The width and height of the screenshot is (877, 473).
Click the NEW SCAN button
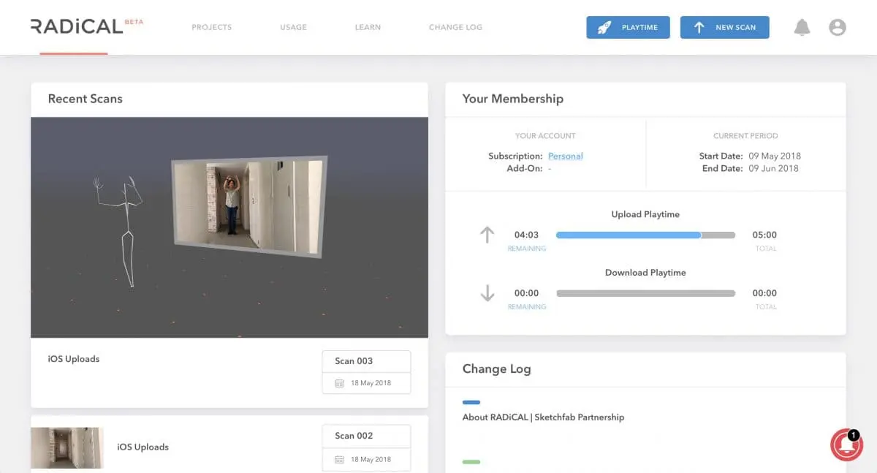724,28
